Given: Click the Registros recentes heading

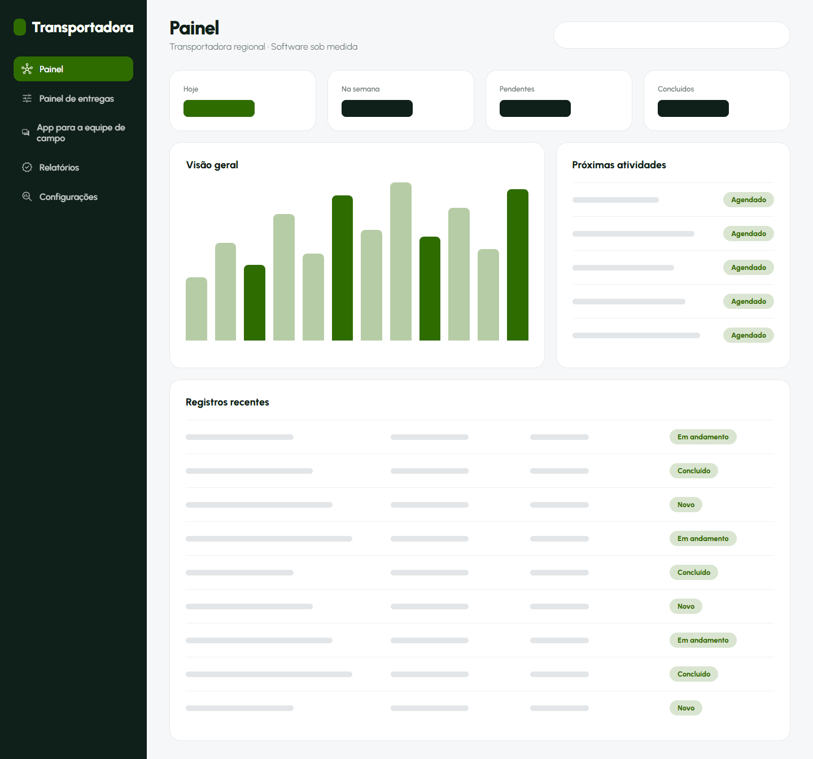Looking at the screenshot, I should (228, 402).
